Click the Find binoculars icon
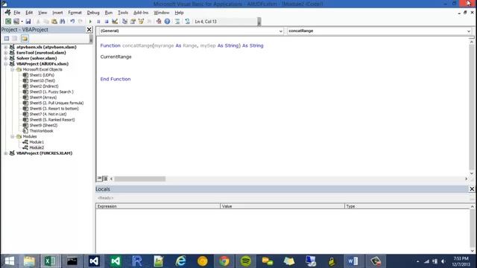This screenshot has height=268, width=477. [x=63, y=22]
